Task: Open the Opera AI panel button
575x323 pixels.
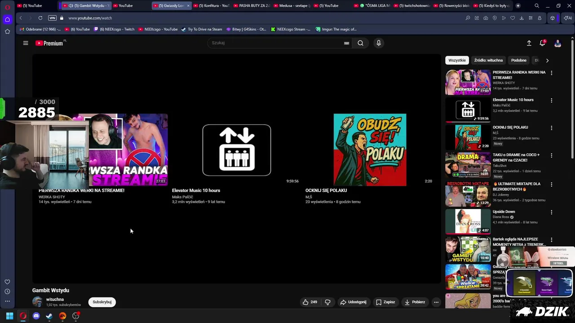Action: tap(568, 18)
